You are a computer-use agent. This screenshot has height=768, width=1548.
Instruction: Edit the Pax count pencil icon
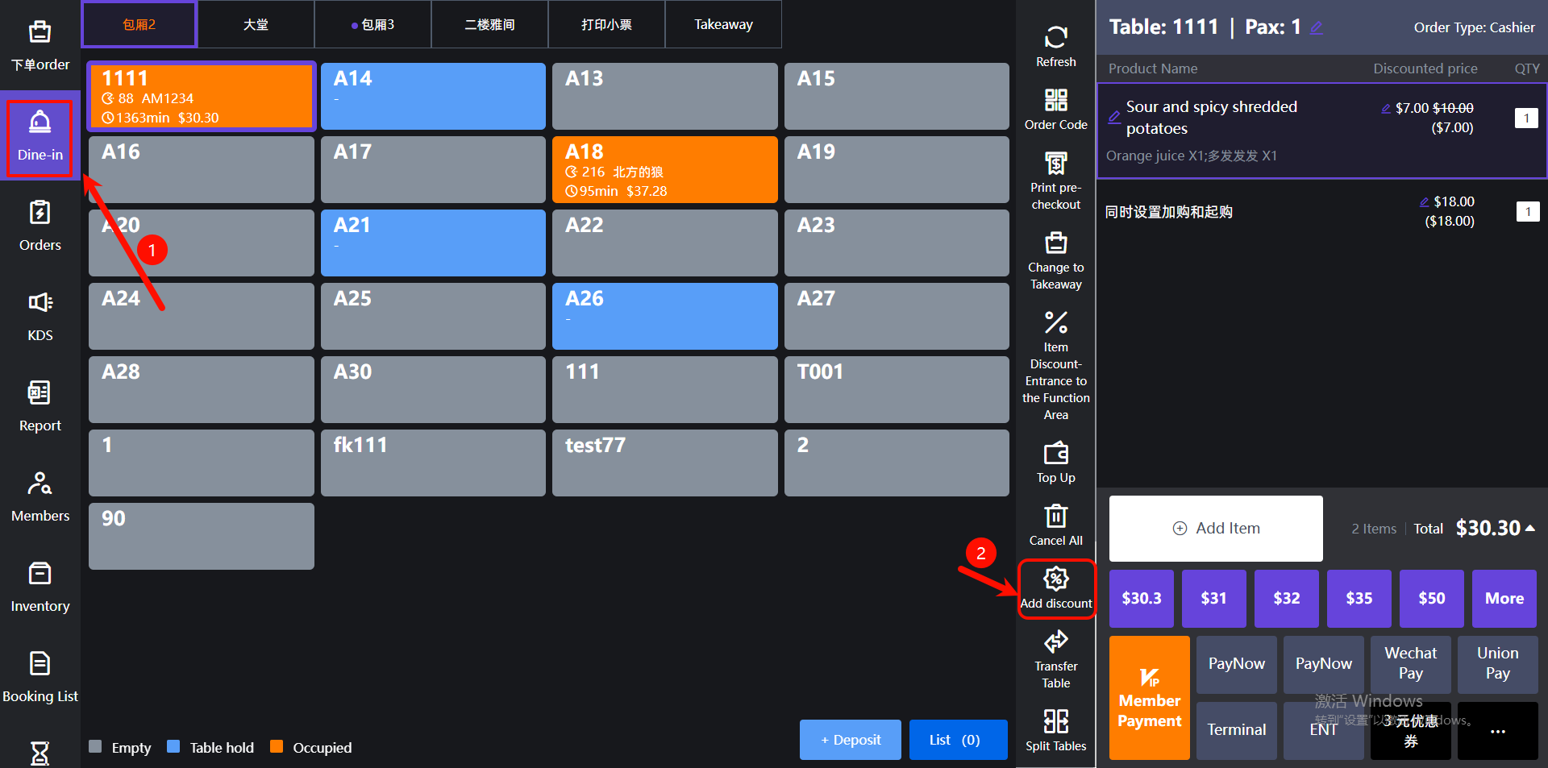coord(1316,27)
